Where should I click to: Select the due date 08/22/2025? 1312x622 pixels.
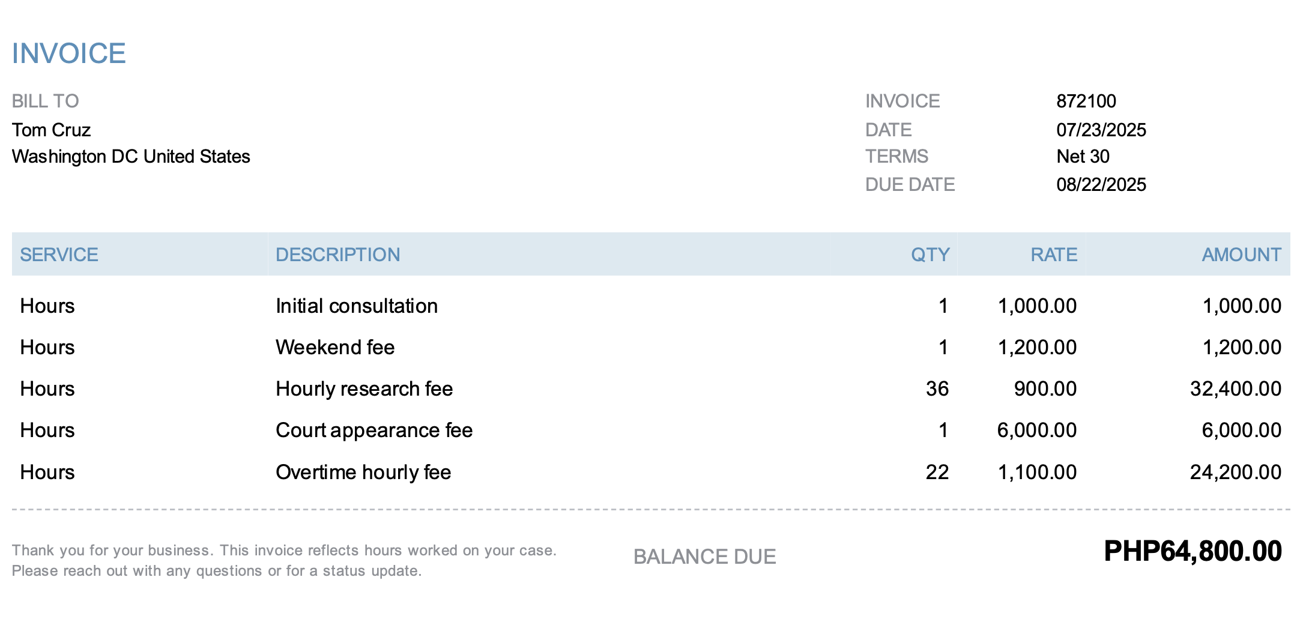point(1101,184)
